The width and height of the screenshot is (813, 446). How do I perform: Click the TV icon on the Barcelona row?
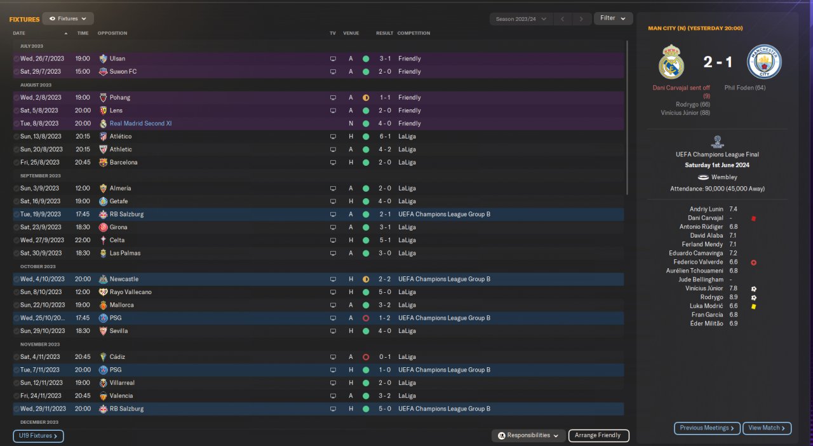pos(333,163)
